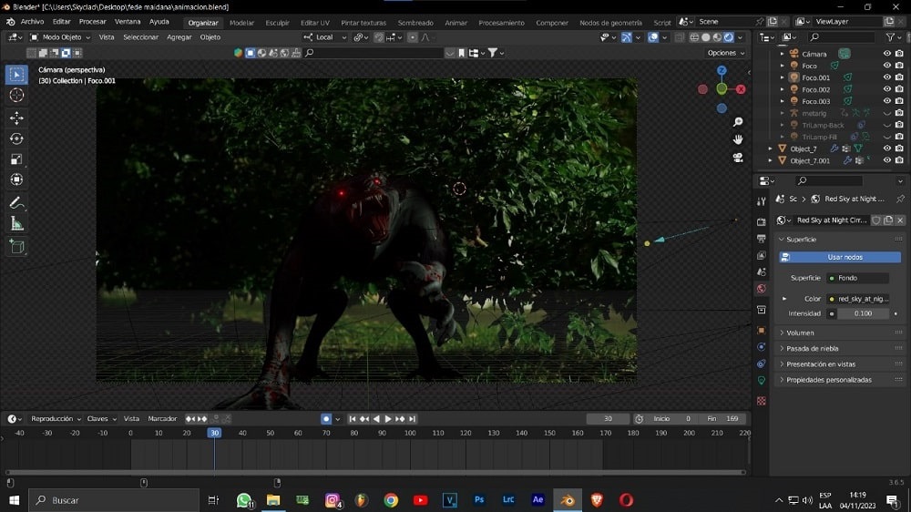Hide Foco.001 using its eye icon
Screen dimensions: 911x512
click(x=886, y=77)
